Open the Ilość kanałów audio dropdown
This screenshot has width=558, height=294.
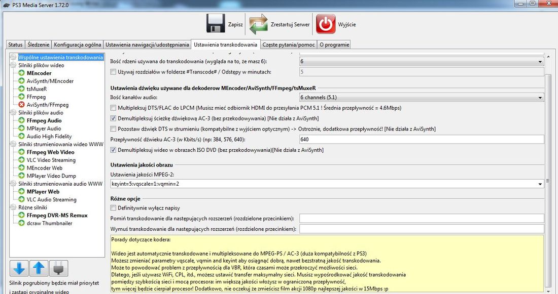click(422, 97)
